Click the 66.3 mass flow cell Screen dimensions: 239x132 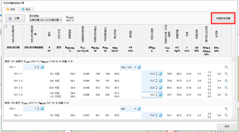pos(179,74)
